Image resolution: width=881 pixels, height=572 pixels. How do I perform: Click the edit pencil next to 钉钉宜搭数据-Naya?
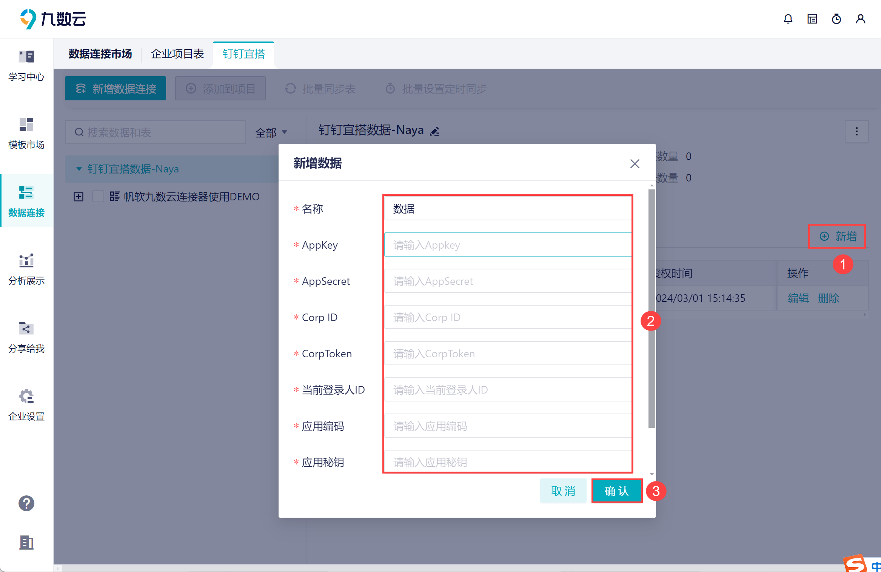[x=435, y=131]
